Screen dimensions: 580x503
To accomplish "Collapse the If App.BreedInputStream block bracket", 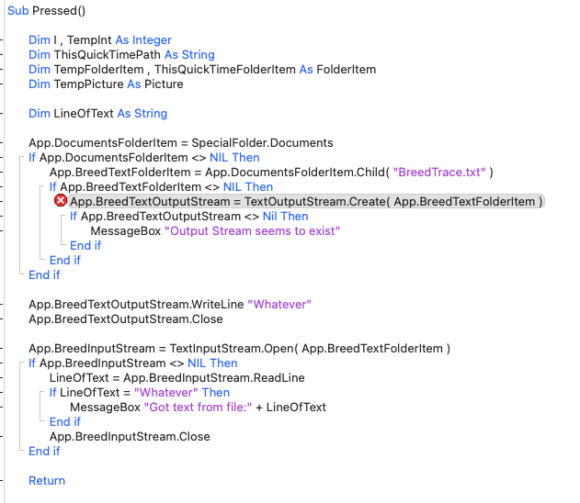I will point(20,363).
